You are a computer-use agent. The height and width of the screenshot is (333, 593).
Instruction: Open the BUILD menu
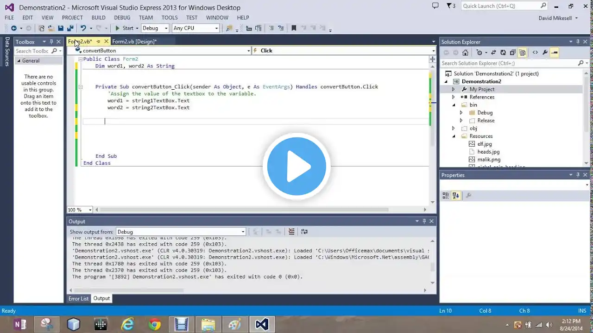tap(98, 18)
